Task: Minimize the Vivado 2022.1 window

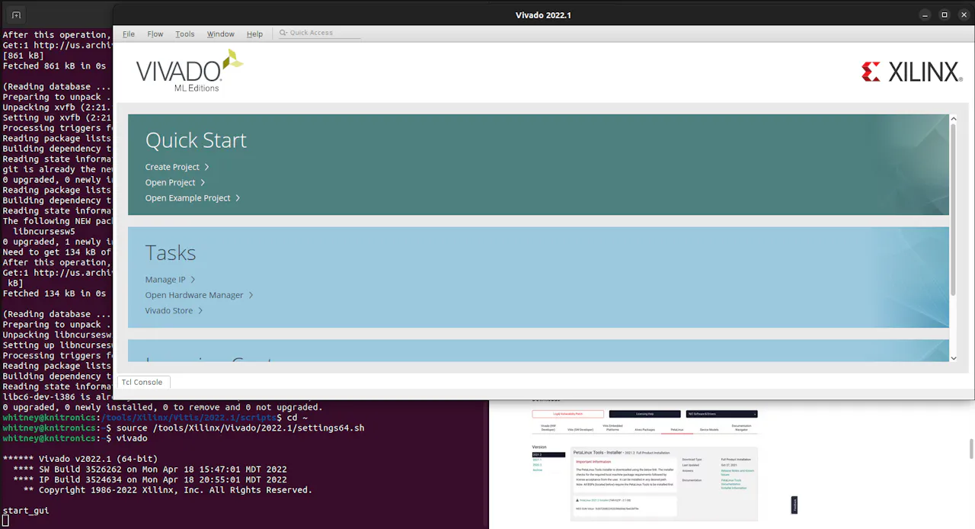Action: 925,14
